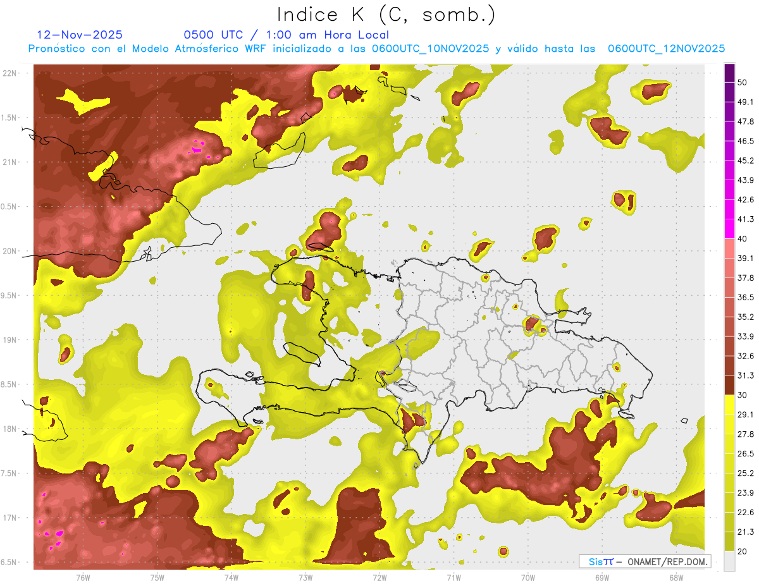
Task: Click the '74W' longitude axis label
Action: (x=231, y=578)
